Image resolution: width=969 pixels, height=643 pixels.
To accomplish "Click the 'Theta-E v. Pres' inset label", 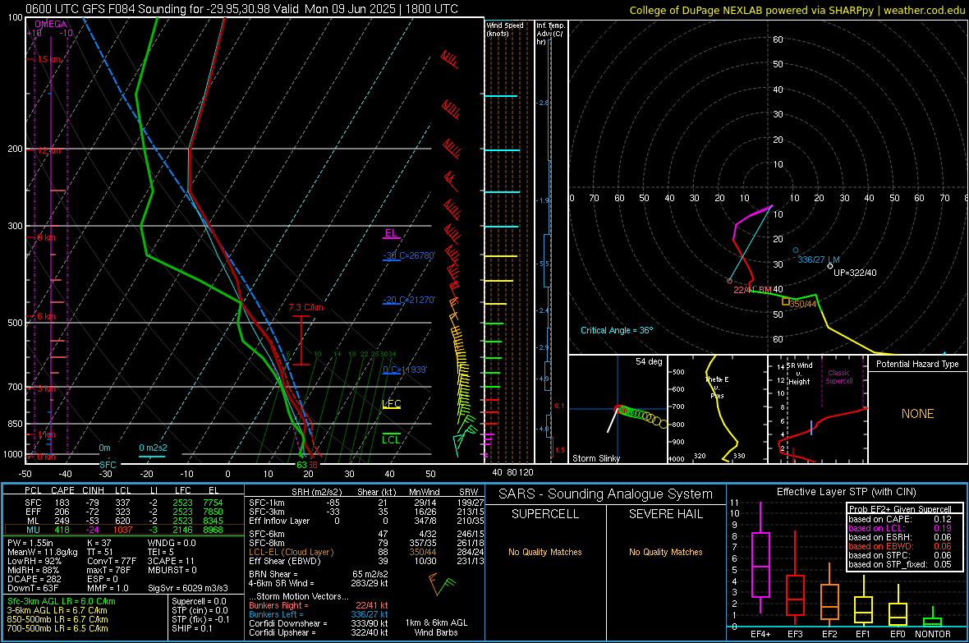I will tap(717, 387).
